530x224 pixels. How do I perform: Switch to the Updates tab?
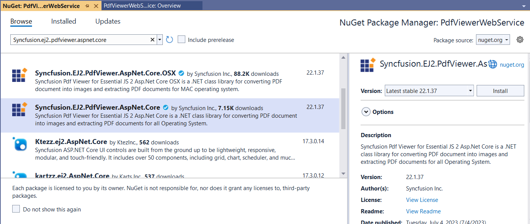click(x=108, y=21)
